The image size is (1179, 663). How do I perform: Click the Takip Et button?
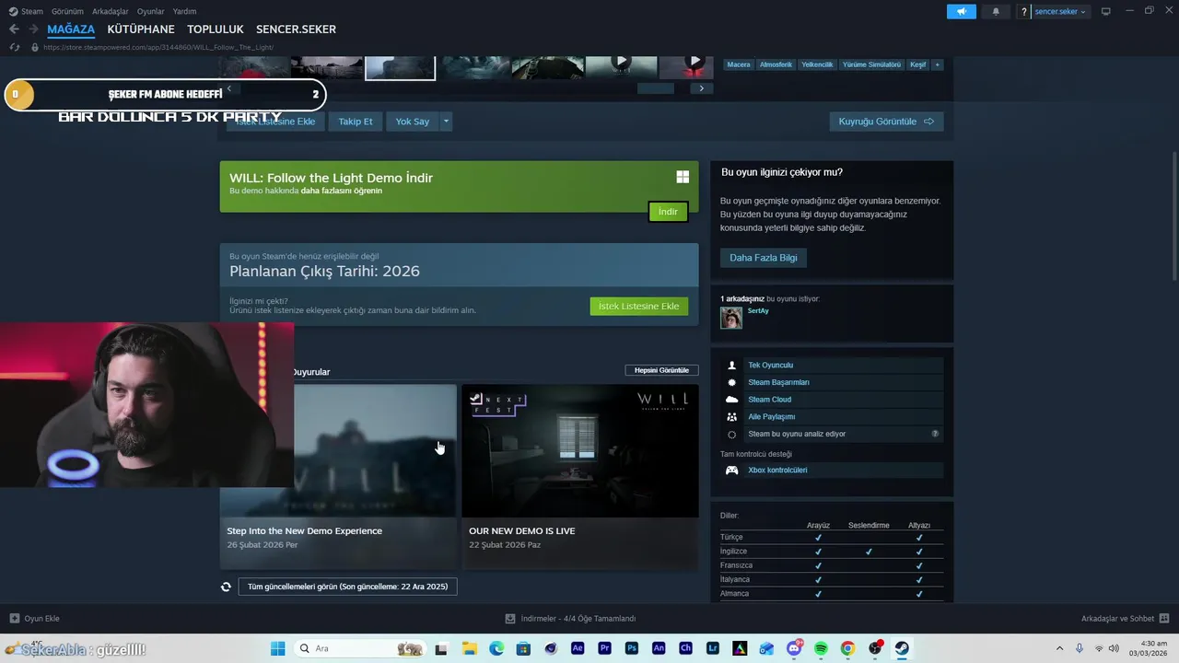pyautogui.click(x=356, y=122)
